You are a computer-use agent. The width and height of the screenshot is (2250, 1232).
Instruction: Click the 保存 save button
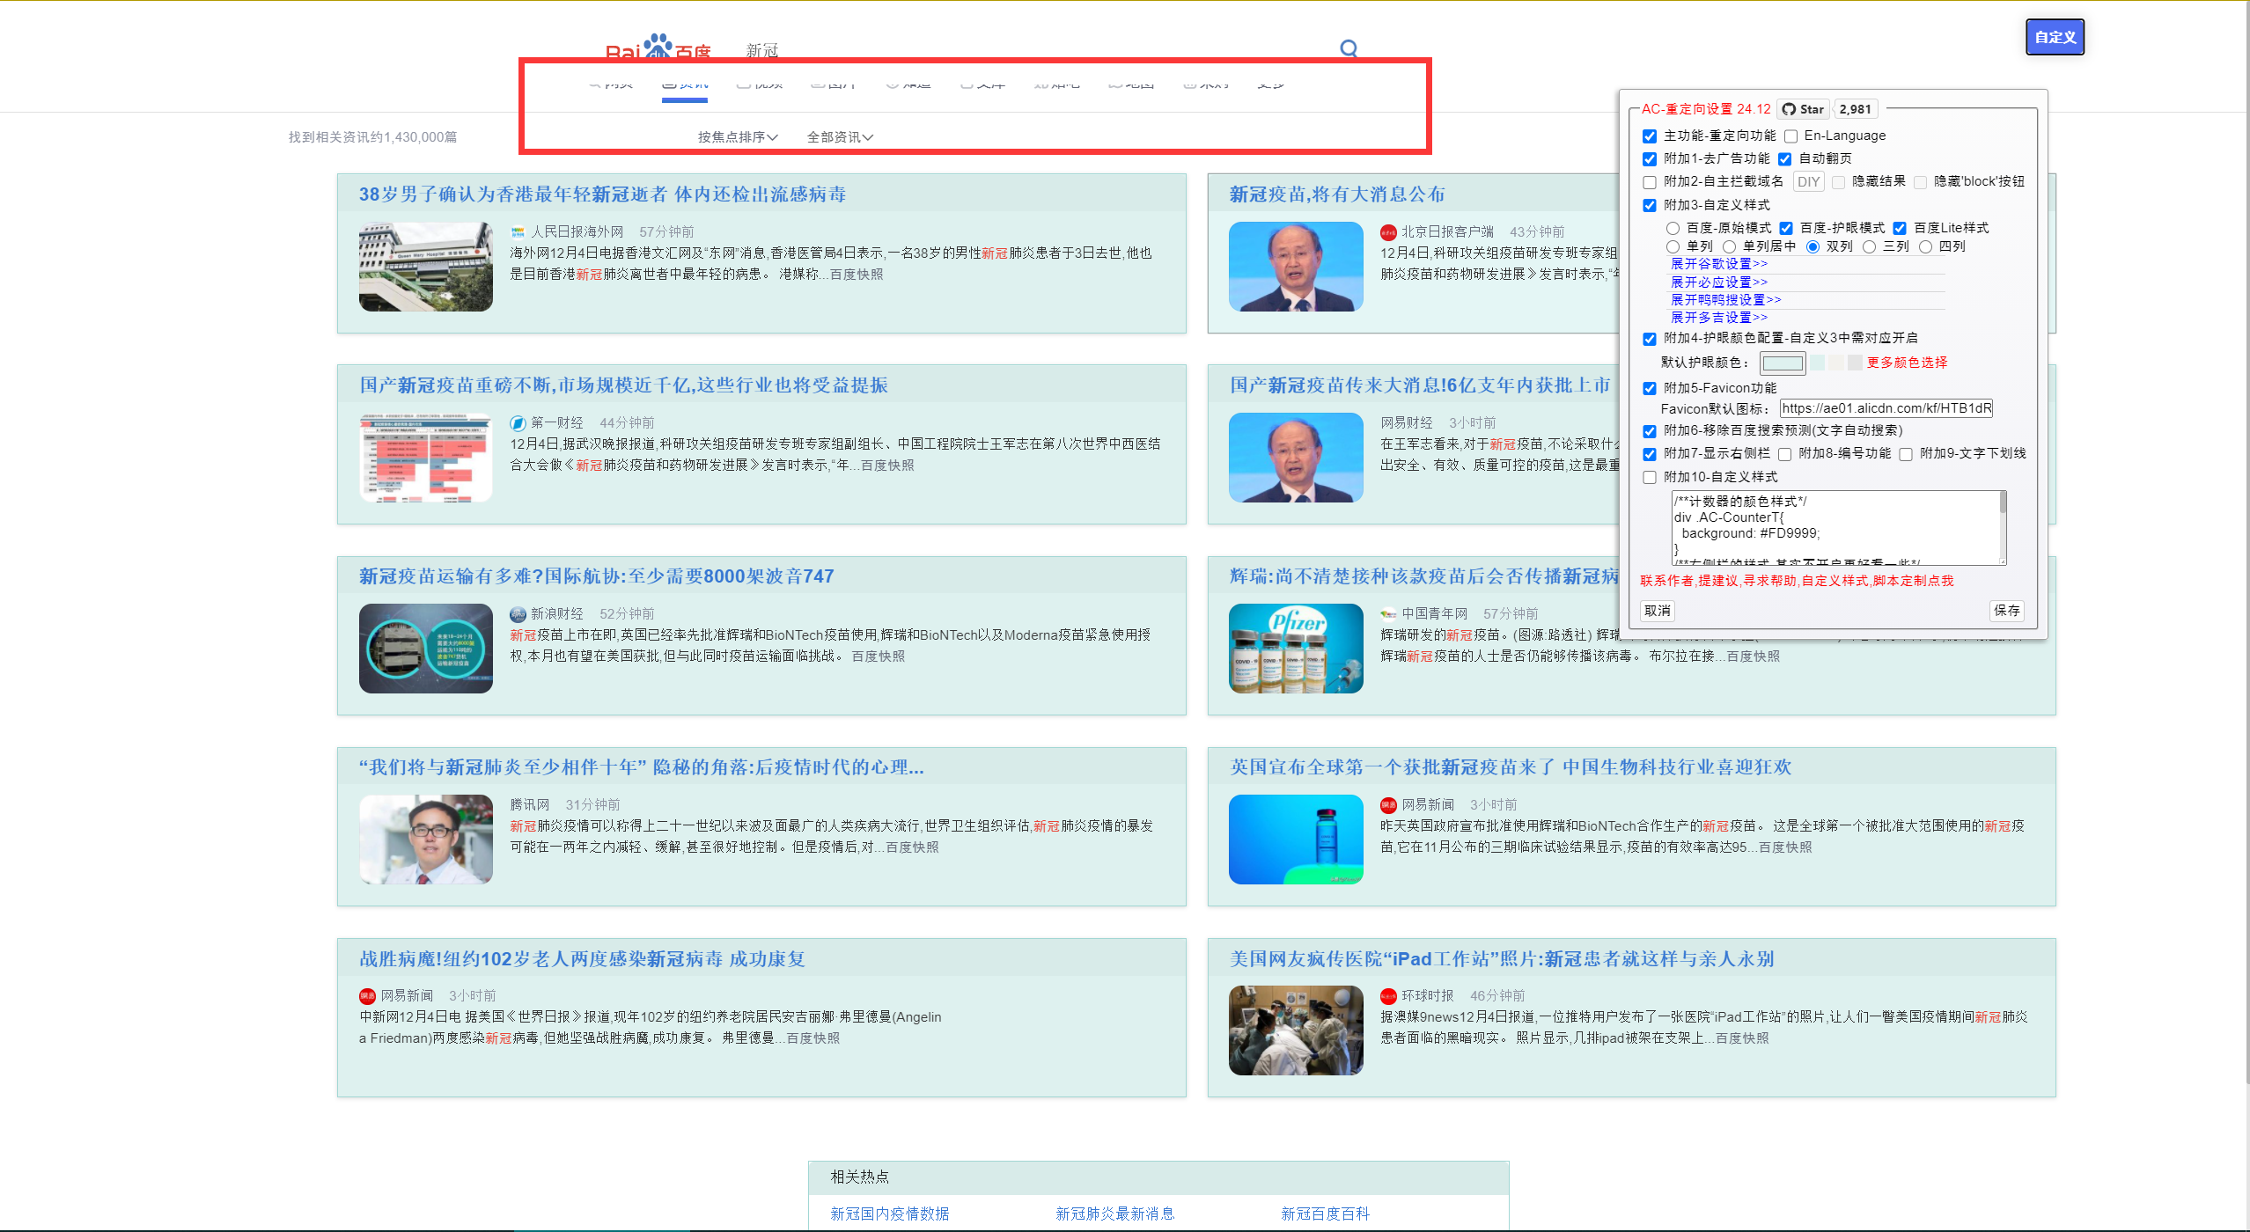click(x=2007, y=611)
